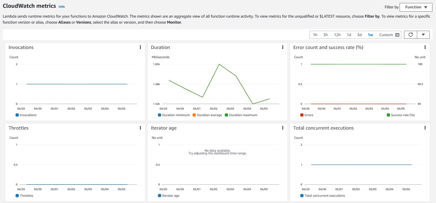Screen dimensions: 436x203
Task: Click the Iterator age chart title
Action: pyautogui.click(x=164, y=128)
